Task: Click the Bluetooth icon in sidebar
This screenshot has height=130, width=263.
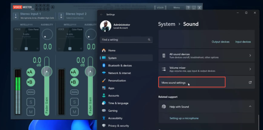Action: 104,66
